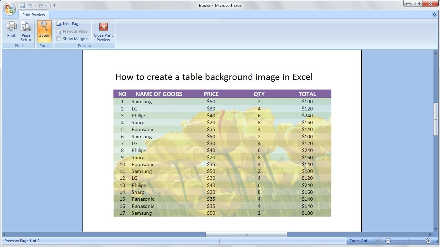The image size is (440, 247).
Task: Click the '$240' total in row 13
Action: tap(307, 185)
